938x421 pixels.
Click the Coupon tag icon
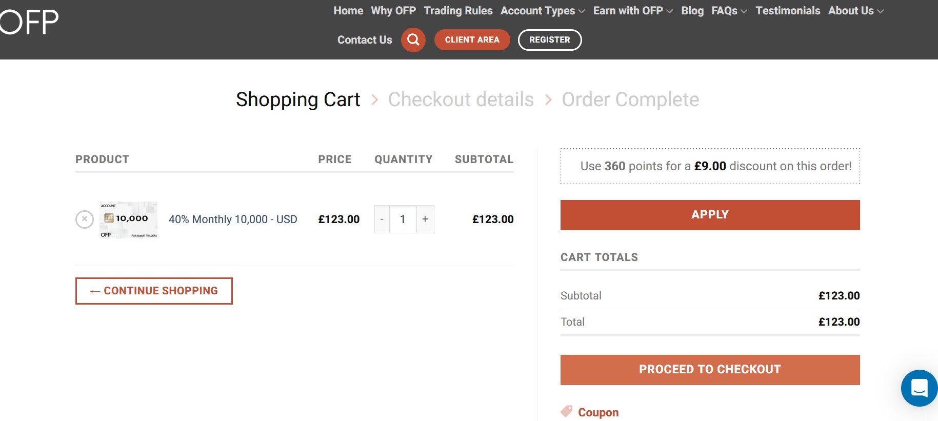[x=567, y=411]
